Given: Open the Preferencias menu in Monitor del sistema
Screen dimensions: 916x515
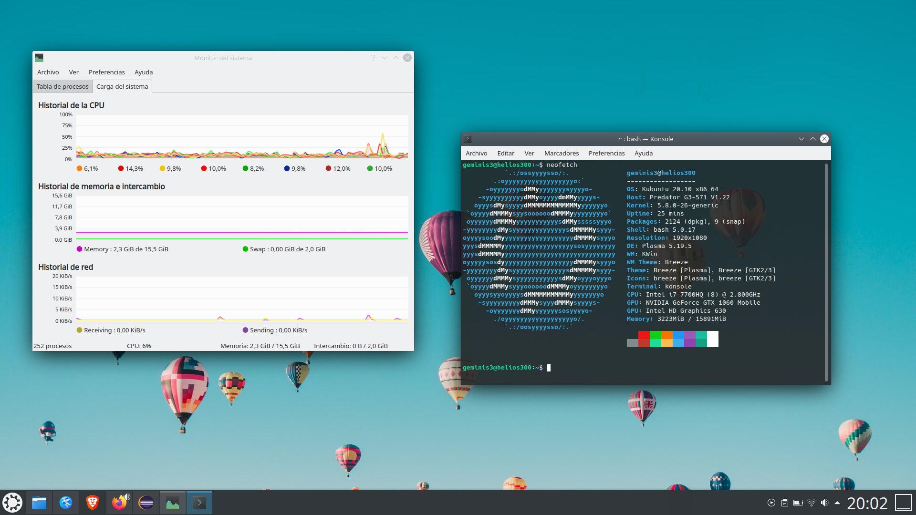Looking at the screenshot, I should pyautogui.click(x=106, y=72).
